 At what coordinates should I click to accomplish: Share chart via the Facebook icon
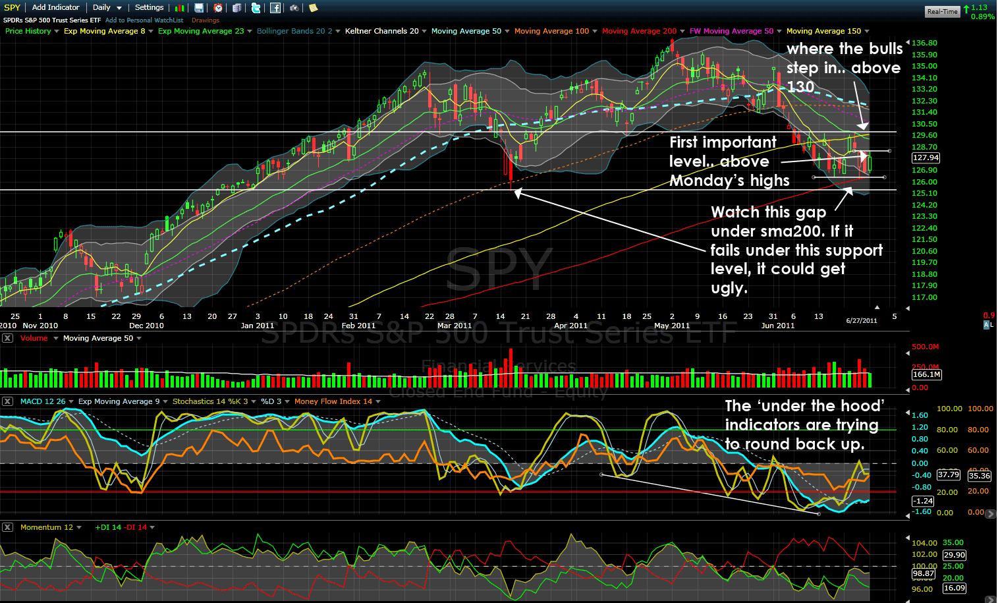(x=275, y=8)
